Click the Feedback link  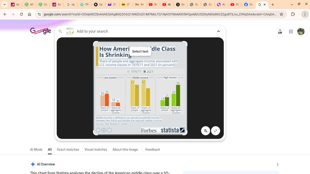tap(153, 149)
